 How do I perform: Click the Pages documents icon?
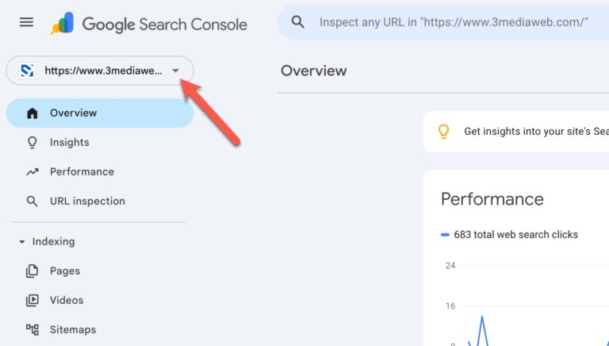[x=33, y=271]
